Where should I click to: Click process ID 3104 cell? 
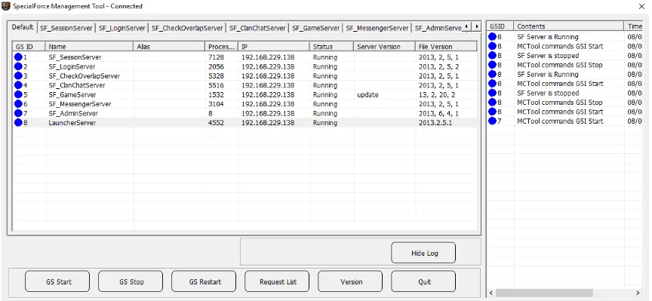coord(216,104)
